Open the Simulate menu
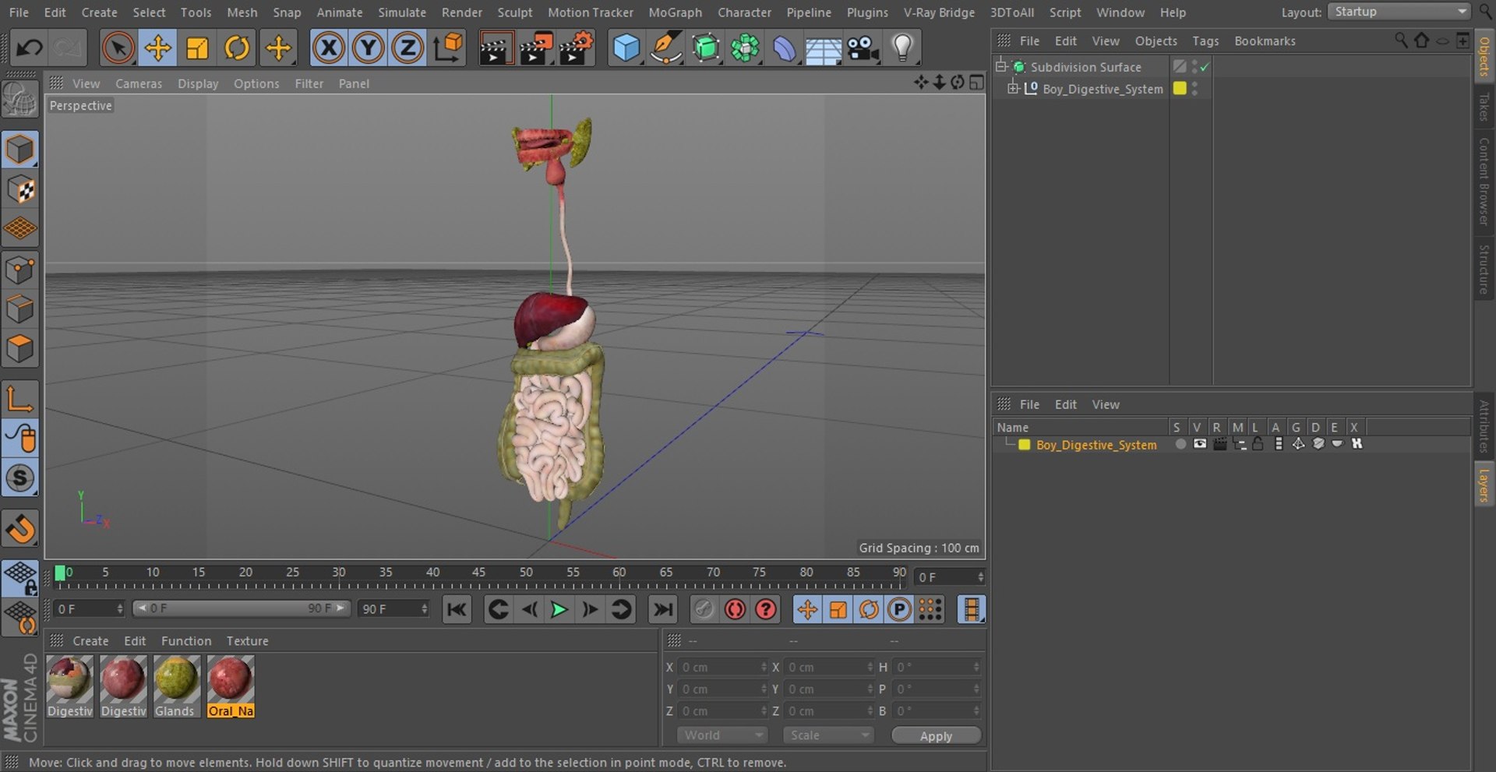 coord(402,12)
